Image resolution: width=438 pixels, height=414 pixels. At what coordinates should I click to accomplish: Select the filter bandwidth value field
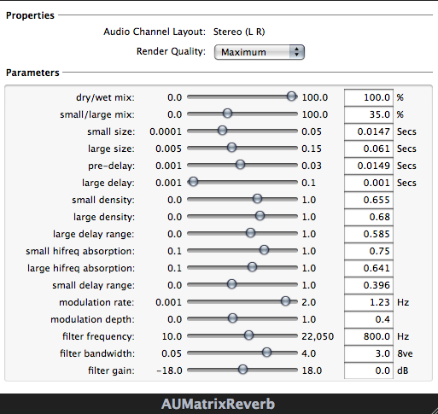coord(369,353)
